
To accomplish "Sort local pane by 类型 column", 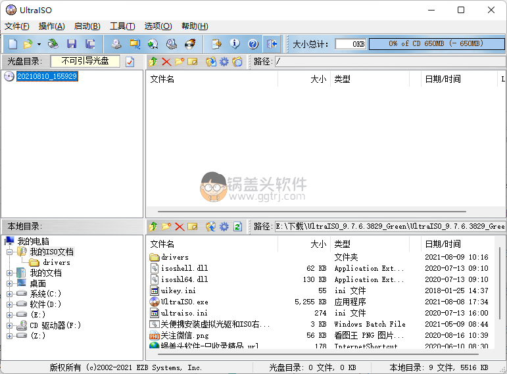I will click(x=370, y=244).
